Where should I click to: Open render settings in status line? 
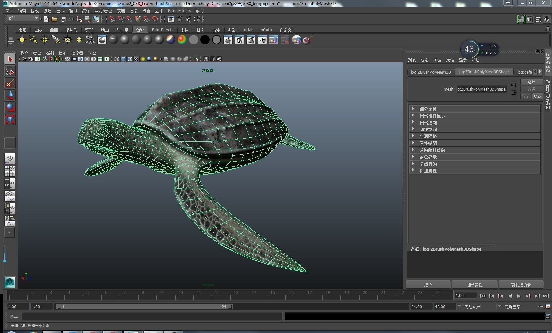click(x=197, y=19)
